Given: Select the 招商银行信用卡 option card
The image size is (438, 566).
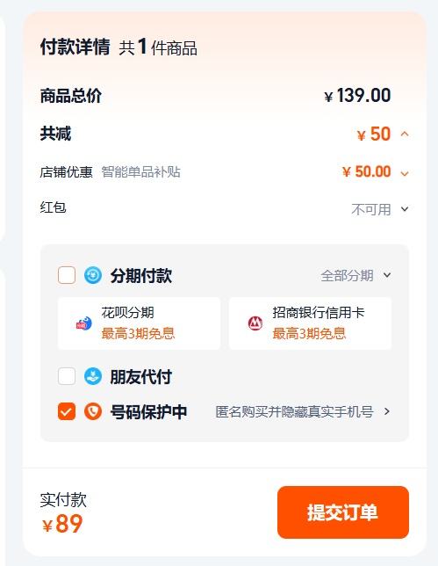Looking at the screenshot, I should click(310, 323).
